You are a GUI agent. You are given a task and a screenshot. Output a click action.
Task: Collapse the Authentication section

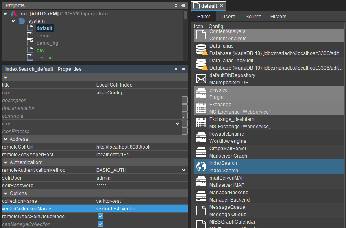(6, 162)
